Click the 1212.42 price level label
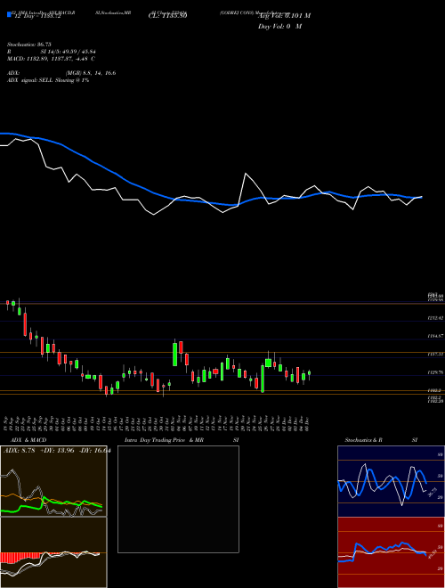Viewport: 445px width, 588px height. click(435, 318)
